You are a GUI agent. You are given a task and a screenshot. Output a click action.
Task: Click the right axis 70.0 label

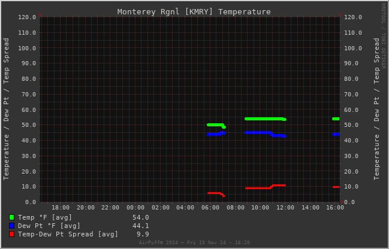coord(351,95)
